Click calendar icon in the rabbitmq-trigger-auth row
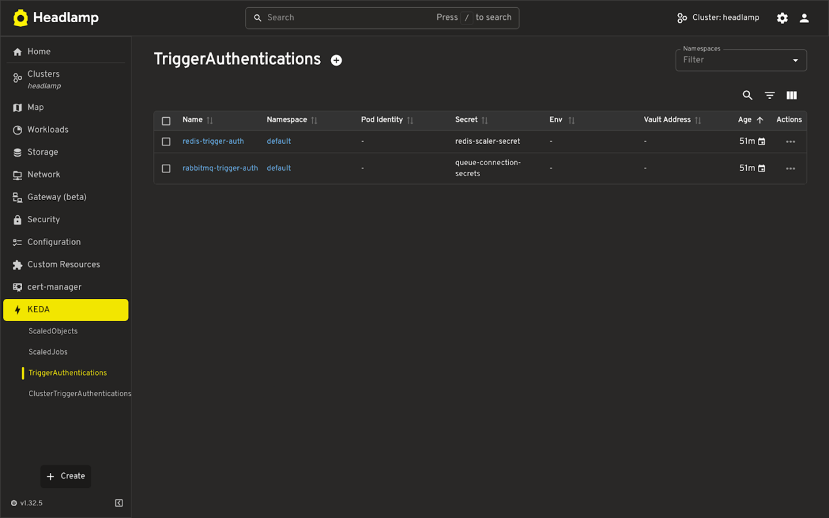829x518 pixels. click(762, 169)
